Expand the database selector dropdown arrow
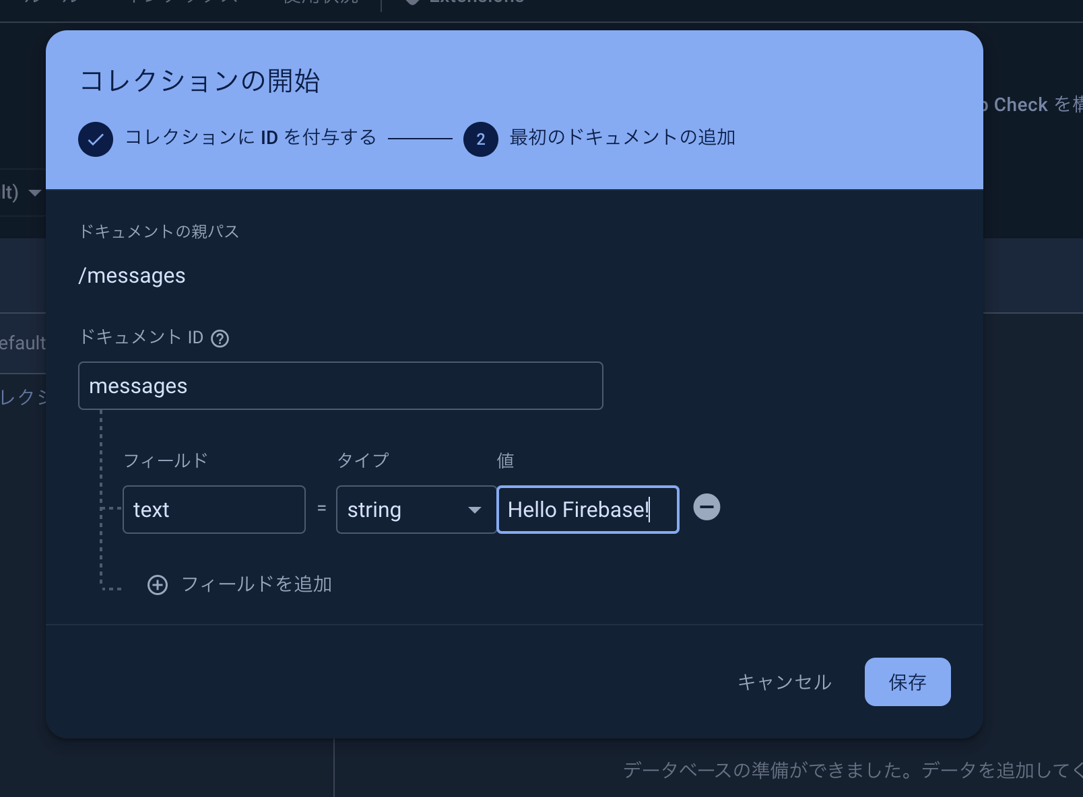The width and height of the screenshot is (1083, 797). tap(35, 193)
